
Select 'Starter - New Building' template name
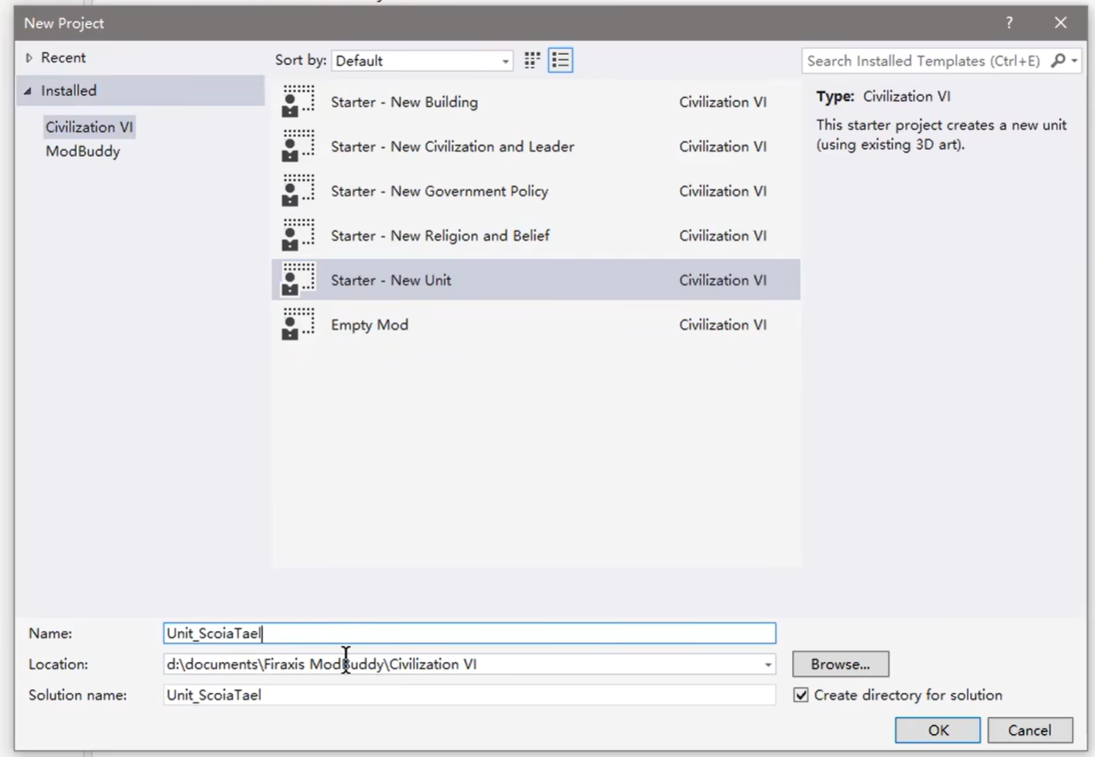[x=404, y=102]
